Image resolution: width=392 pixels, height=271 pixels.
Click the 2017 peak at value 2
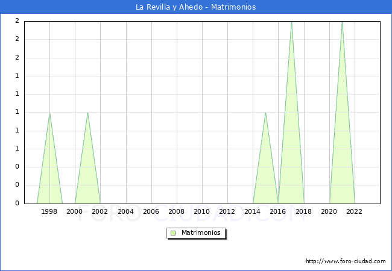291,22
